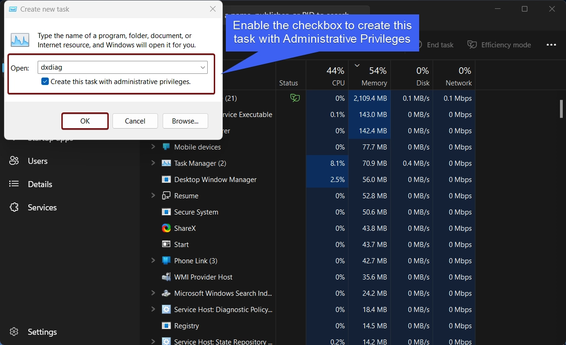This screenshot has height=345, width=566.
Task: Confirm the new task with OK
Action: 85,121
